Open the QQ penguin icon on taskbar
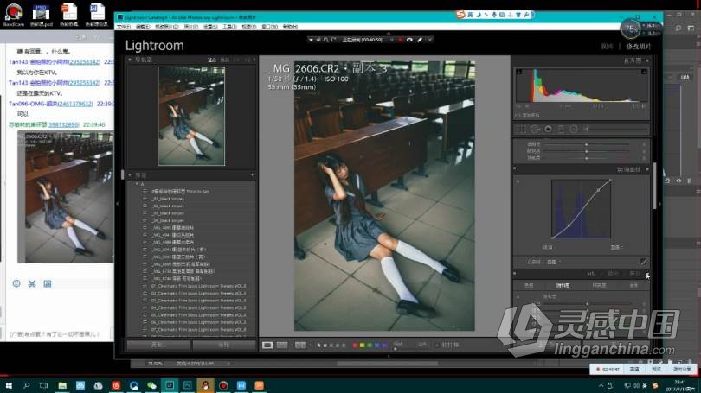This screenshot has height=393, width=701. [x=205, y=385]
